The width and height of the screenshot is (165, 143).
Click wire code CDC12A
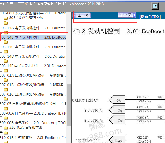tap(143, 107)
